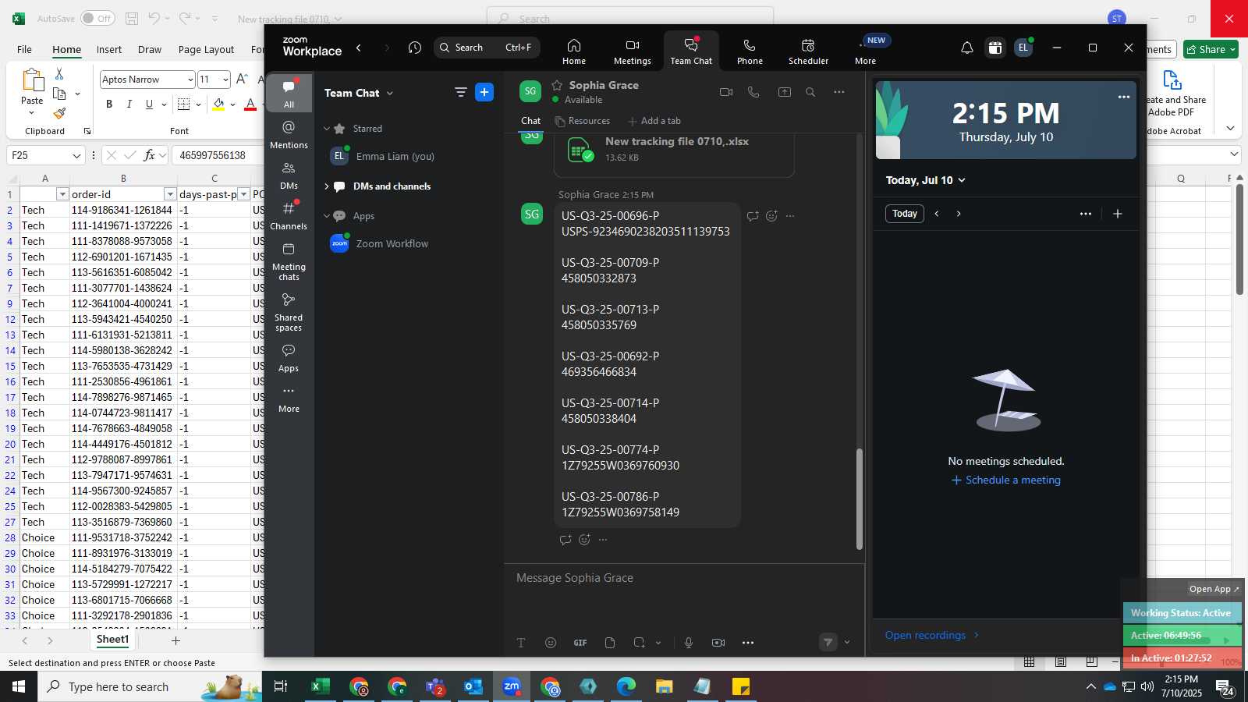Click the Excel font color swatch

(250, 105)
